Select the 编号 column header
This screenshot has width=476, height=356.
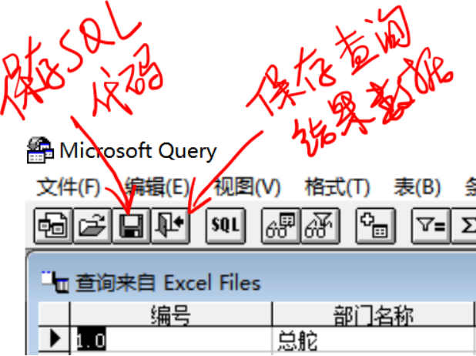point(171,314)
